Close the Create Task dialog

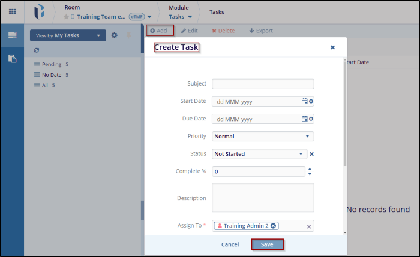(332, 47)
